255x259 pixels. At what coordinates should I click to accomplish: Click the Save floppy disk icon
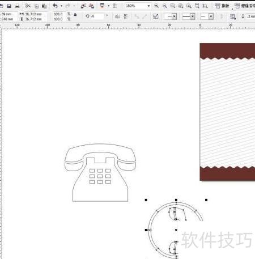pos(9,6)
